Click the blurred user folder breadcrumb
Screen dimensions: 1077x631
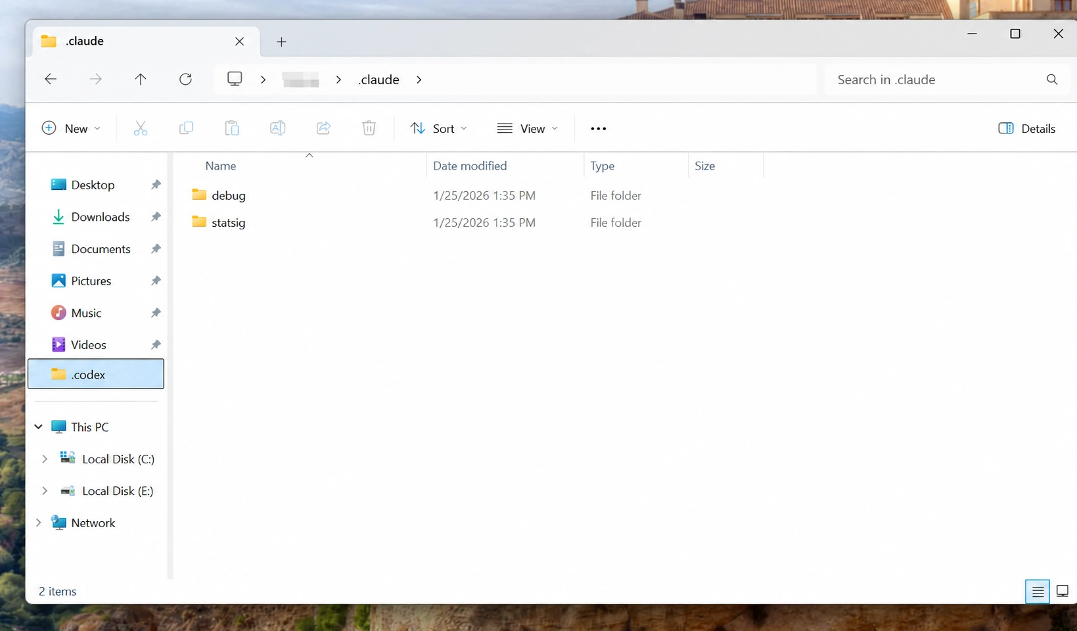(300, 80)
